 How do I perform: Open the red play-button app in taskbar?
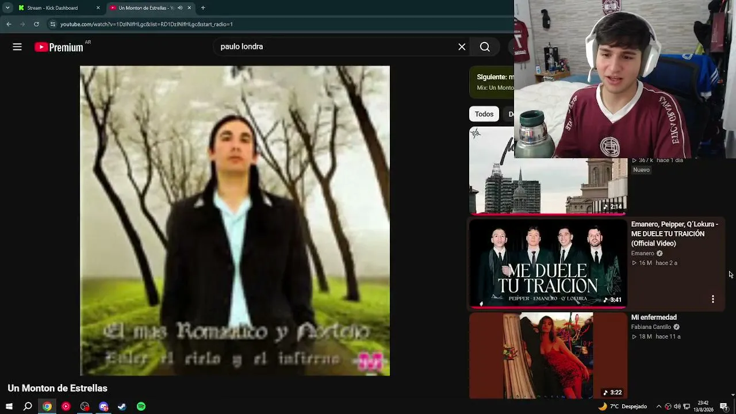pyautogui.click(x=66, y=407)
